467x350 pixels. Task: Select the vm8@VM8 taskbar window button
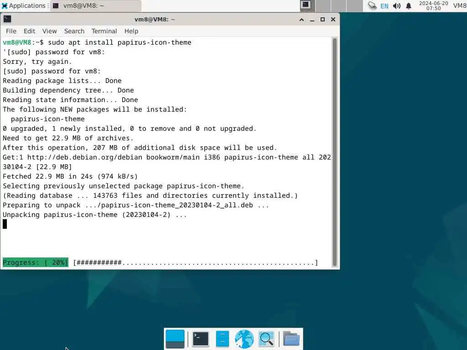(x=95, y=5)
